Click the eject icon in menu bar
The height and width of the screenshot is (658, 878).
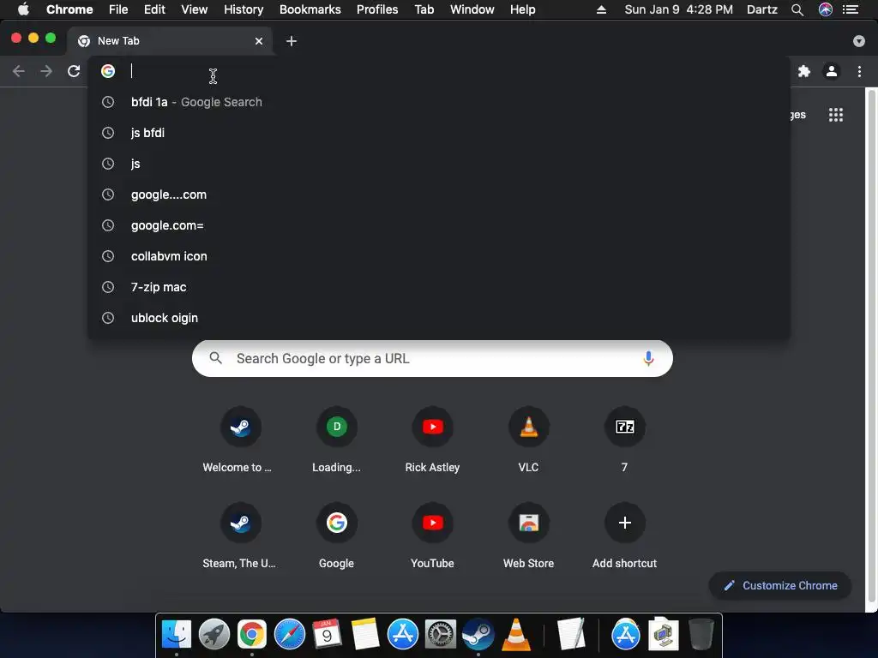click(x=601, y=9)
